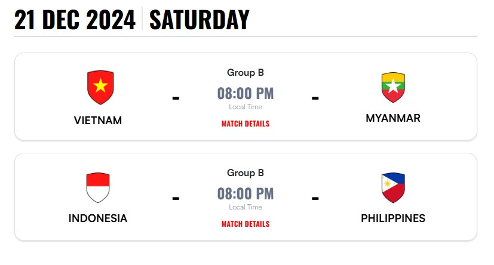Click Philippines' score dash placeholder
Screen dimensions: 494x265
click(315, 197)
